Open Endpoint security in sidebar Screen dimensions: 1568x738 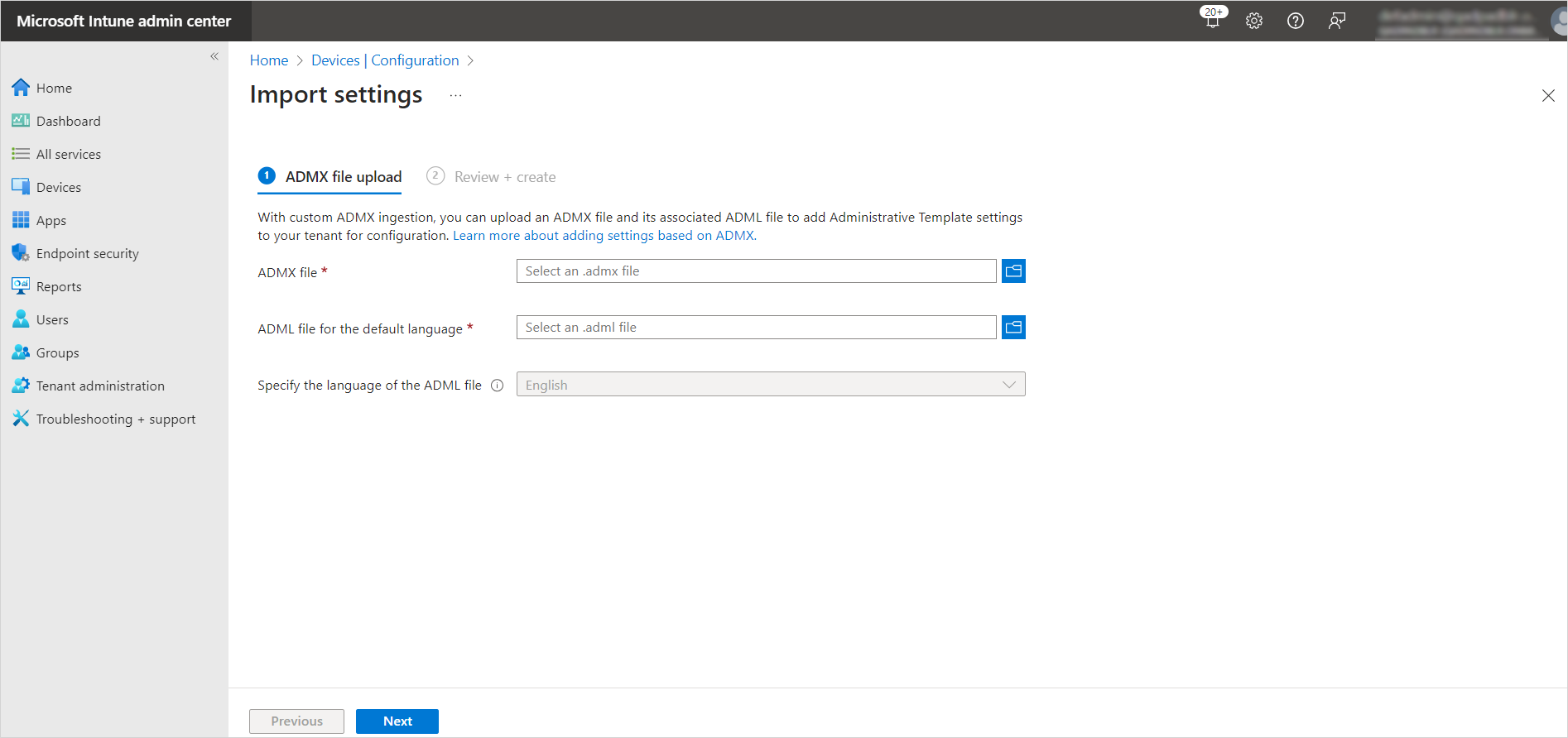tap(87, 254)
